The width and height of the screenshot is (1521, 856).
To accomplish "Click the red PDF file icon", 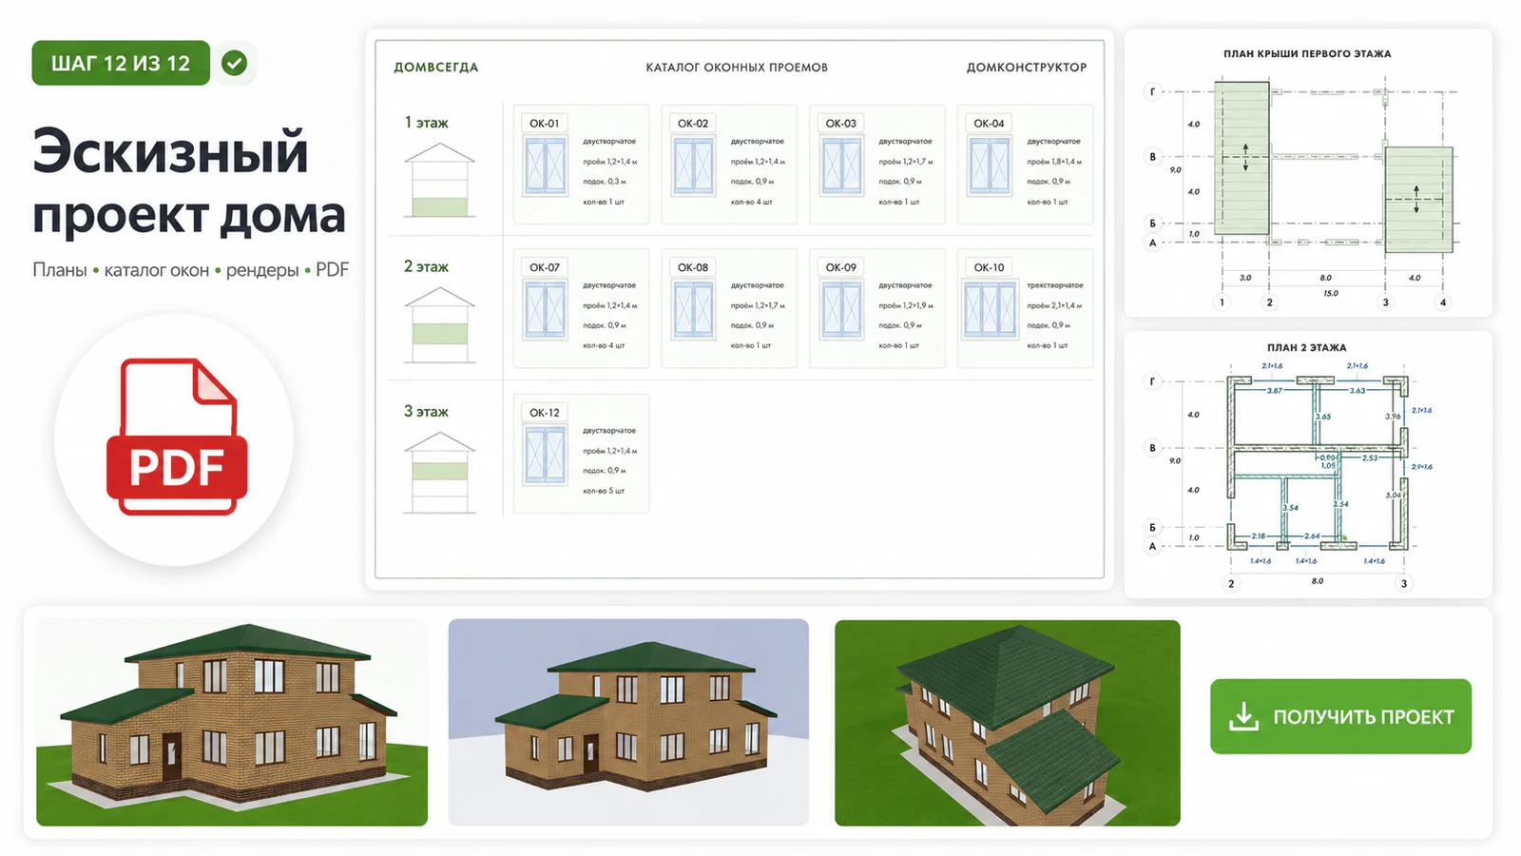I will click(x=176, y=437).
